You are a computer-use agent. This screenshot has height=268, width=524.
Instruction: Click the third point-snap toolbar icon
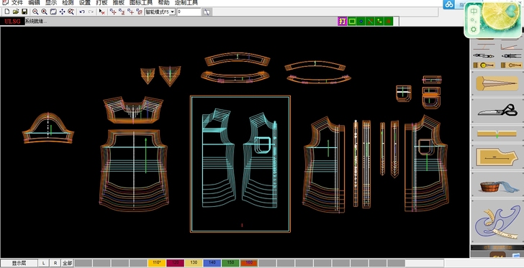click(131, 11)
